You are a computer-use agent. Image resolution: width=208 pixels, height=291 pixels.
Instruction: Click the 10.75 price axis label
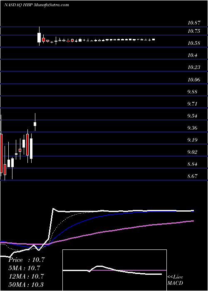click(194, 31)
